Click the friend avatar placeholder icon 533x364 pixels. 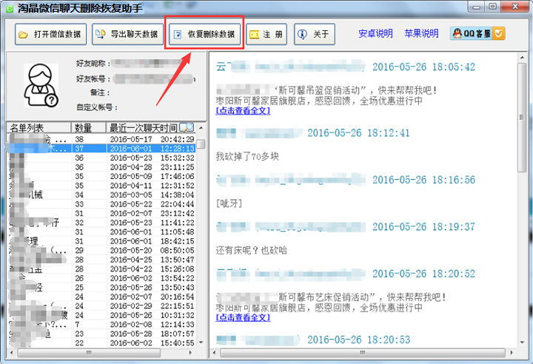click(41, 85)
